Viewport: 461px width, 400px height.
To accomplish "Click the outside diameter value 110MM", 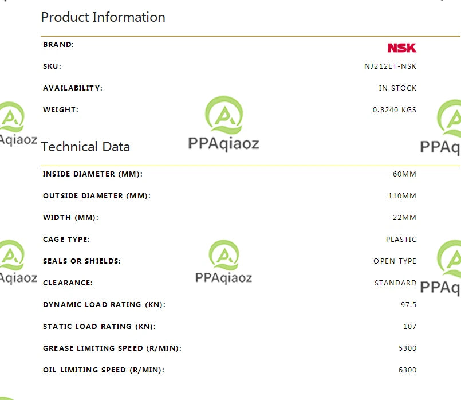I will point(402,196).
